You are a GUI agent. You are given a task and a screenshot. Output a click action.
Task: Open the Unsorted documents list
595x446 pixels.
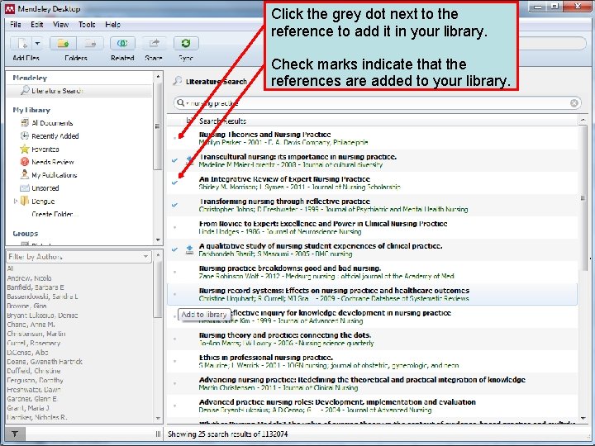pos(45,188)
